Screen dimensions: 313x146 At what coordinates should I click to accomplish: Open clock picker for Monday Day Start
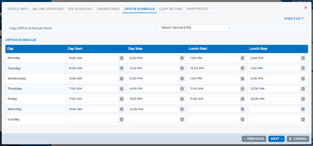pos(122,58)
